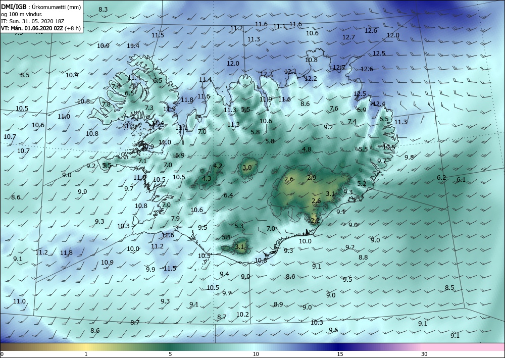Click the 15 label on color scale
This screenshot has width=505, height=358.
pos(340,354)
